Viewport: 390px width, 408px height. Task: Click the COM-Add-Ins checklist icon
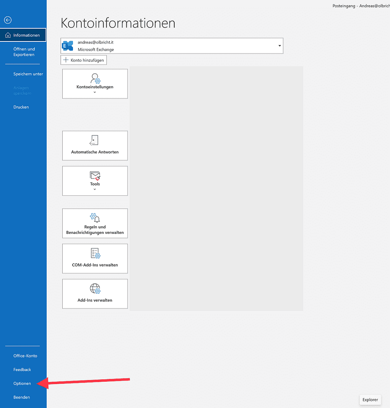95,253
